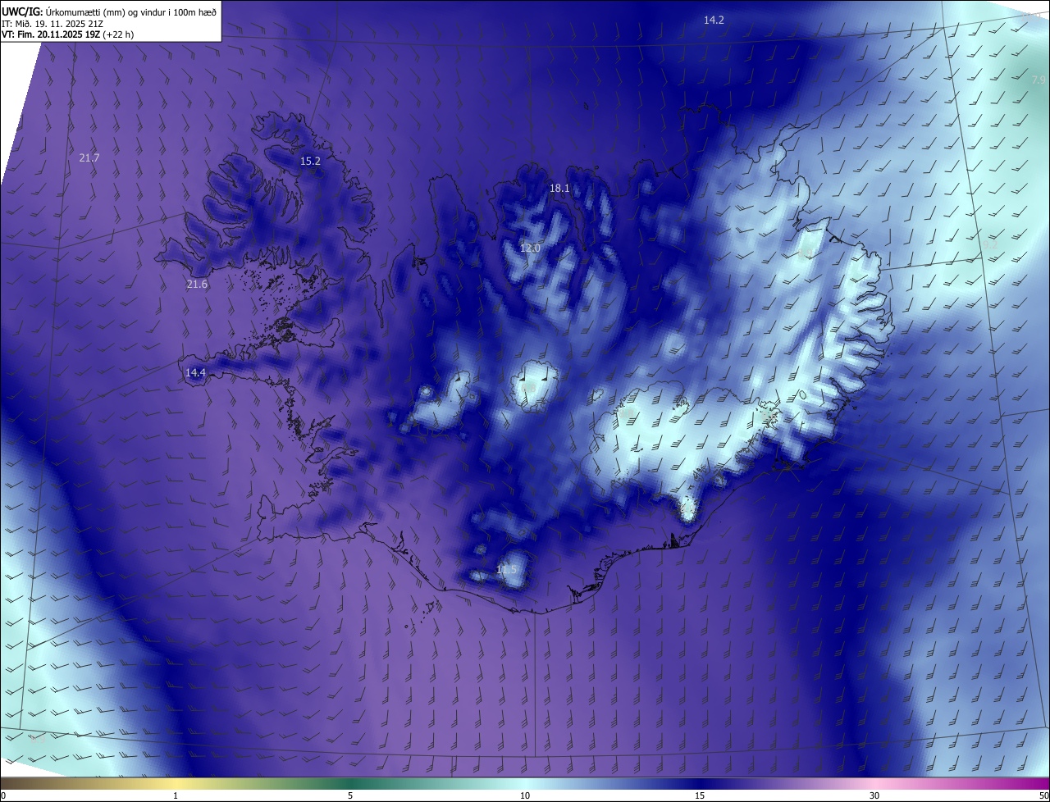The width and height of the screenshot is (1050, 802).
Task: Click the map value 14.2
Action: tap(714, 20)
